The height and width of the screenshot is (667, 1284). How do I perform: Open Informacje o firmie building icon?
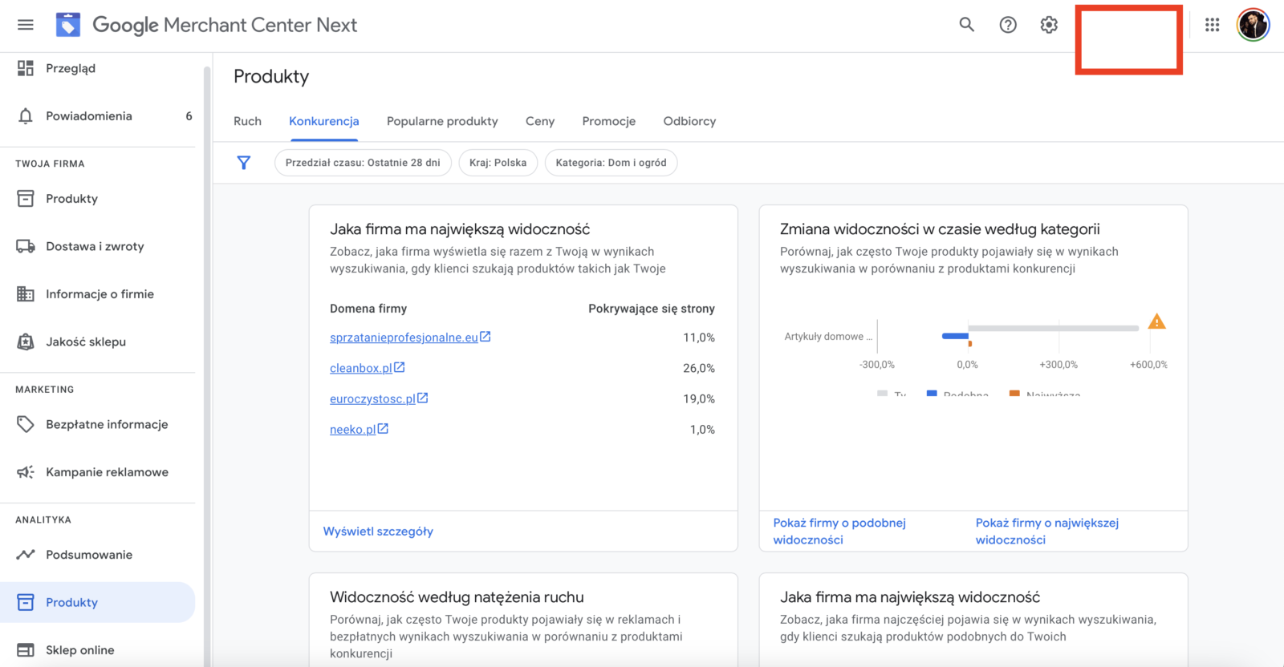26,294
